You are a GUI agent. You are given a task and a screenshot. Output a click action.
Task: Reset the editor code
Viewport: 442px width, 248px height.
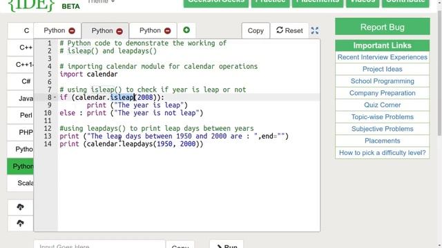pyautogui.click(x=289, y=30)
